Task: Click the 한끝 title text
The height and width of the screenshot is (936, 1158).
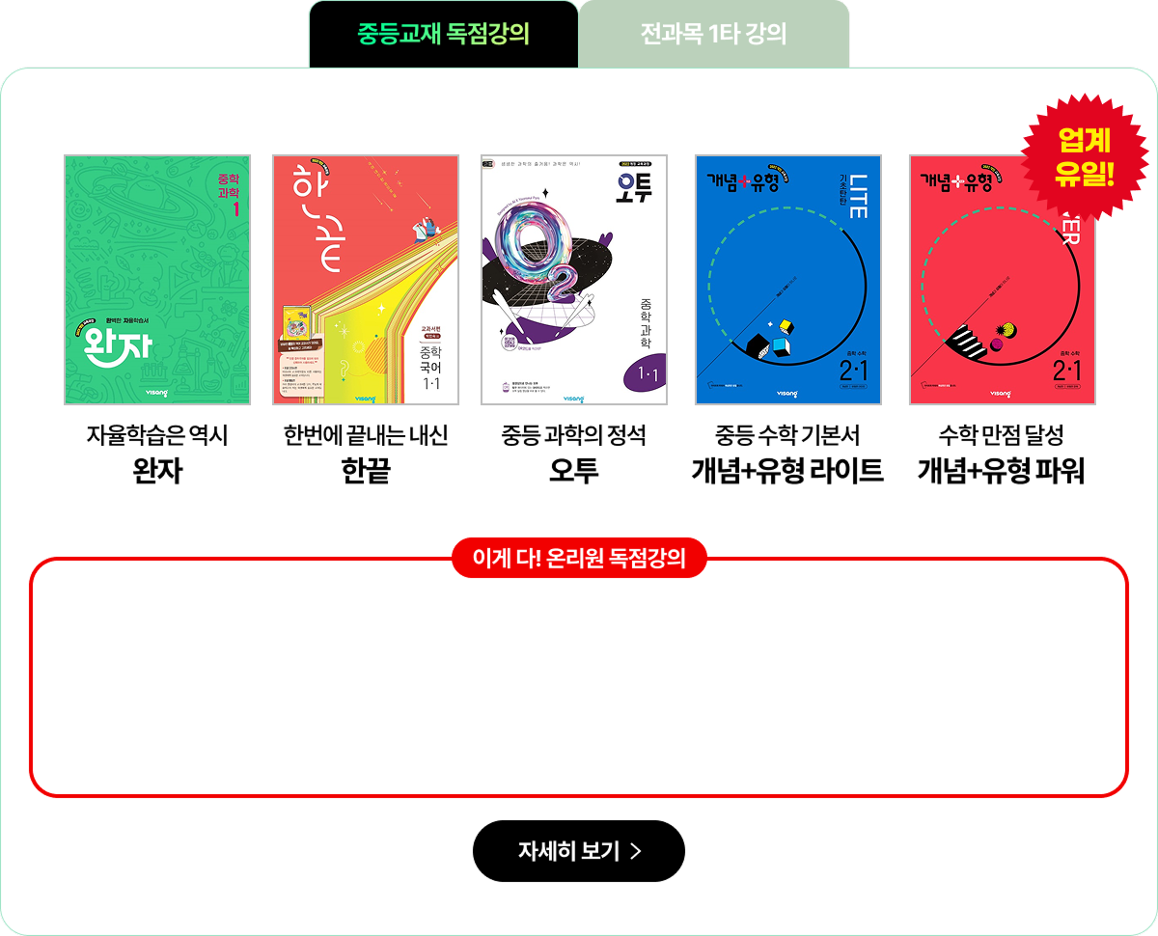Action: pos(366,471)
